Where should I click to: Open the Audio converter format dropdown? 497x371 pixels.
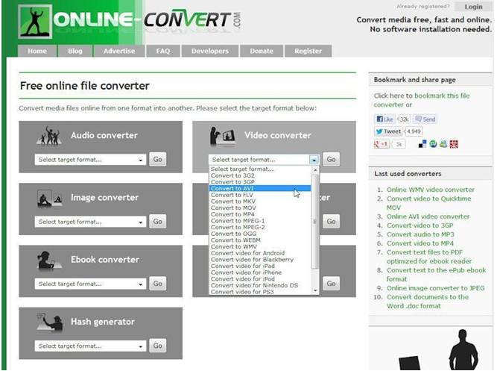[90, 160]
